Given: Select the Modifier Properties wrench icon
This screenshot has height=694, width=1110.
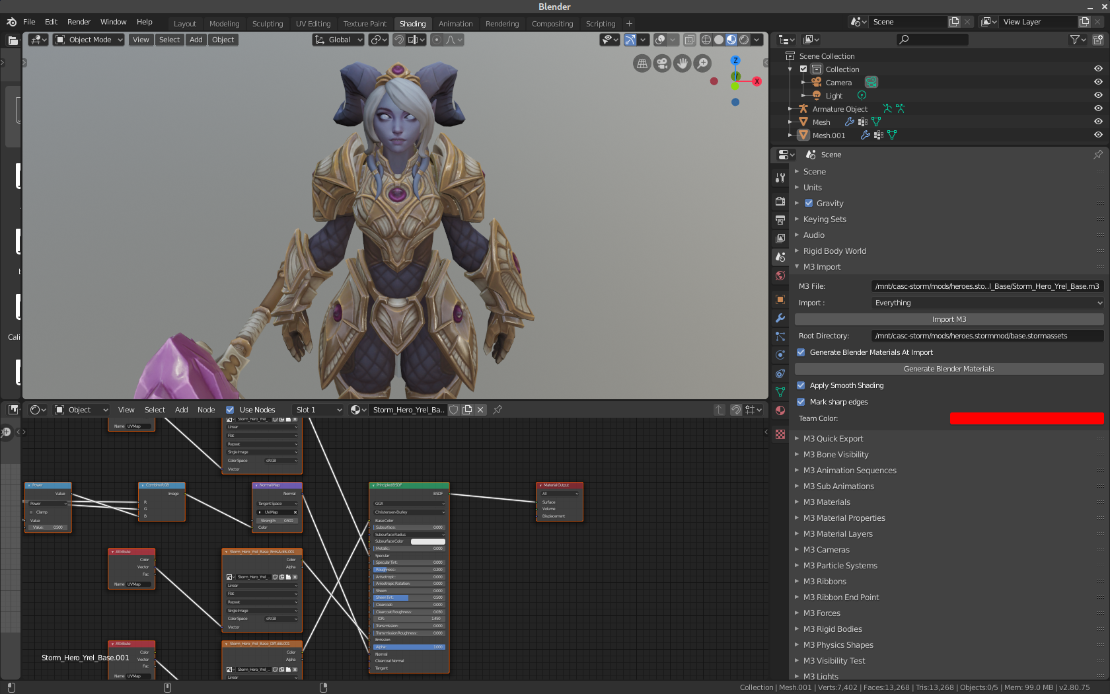Looking at the screenshot, I should point(780,318).
